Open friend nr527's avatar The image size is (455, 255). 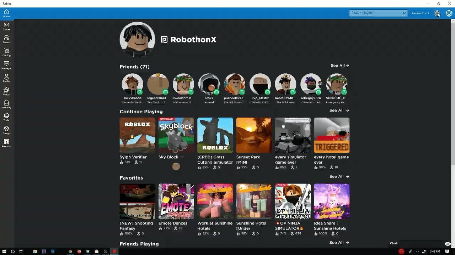coord(209,84)
